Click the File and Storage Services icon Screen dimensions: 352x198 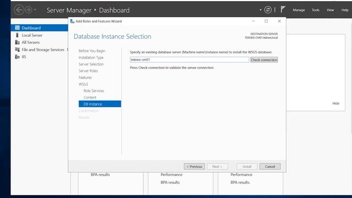(x=17, y=50)
